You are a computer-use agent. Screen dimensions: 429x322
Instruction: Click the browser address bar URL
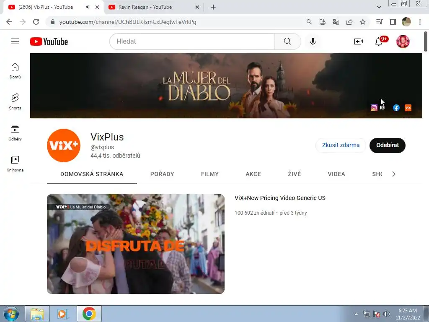pos(128,22)
